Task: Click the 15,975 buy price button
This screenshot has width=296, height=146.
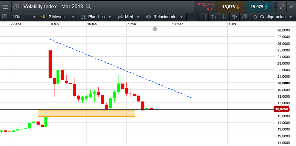Action: [x=259, y=7]
